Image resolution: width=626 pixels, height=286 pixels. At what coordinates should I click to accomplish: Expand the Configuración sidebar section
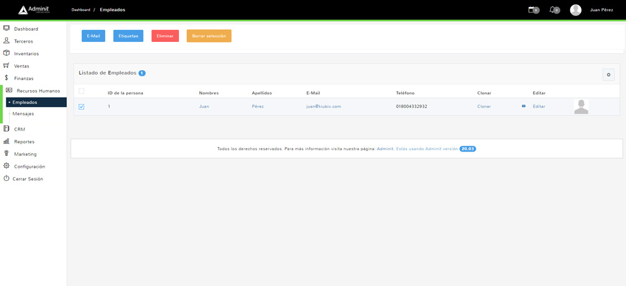click(29, 166)
